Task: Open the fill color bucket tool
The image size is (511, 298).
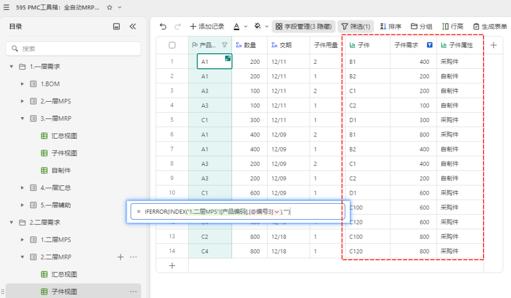Action: pos(257,26)
